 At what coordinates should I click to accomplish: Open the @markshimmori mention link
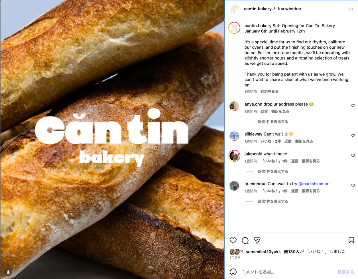pyautogui.click(x=314, y=184)
